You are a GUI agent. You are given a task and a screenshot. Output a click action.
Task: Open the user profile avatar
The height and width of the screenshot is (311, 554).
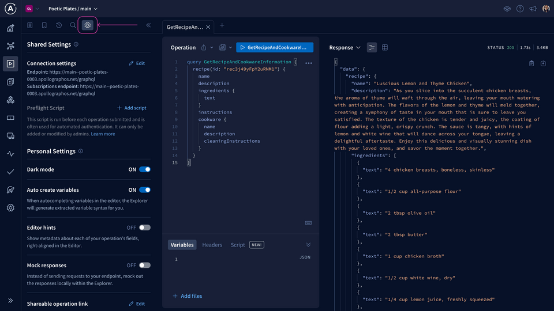point(546,9)
